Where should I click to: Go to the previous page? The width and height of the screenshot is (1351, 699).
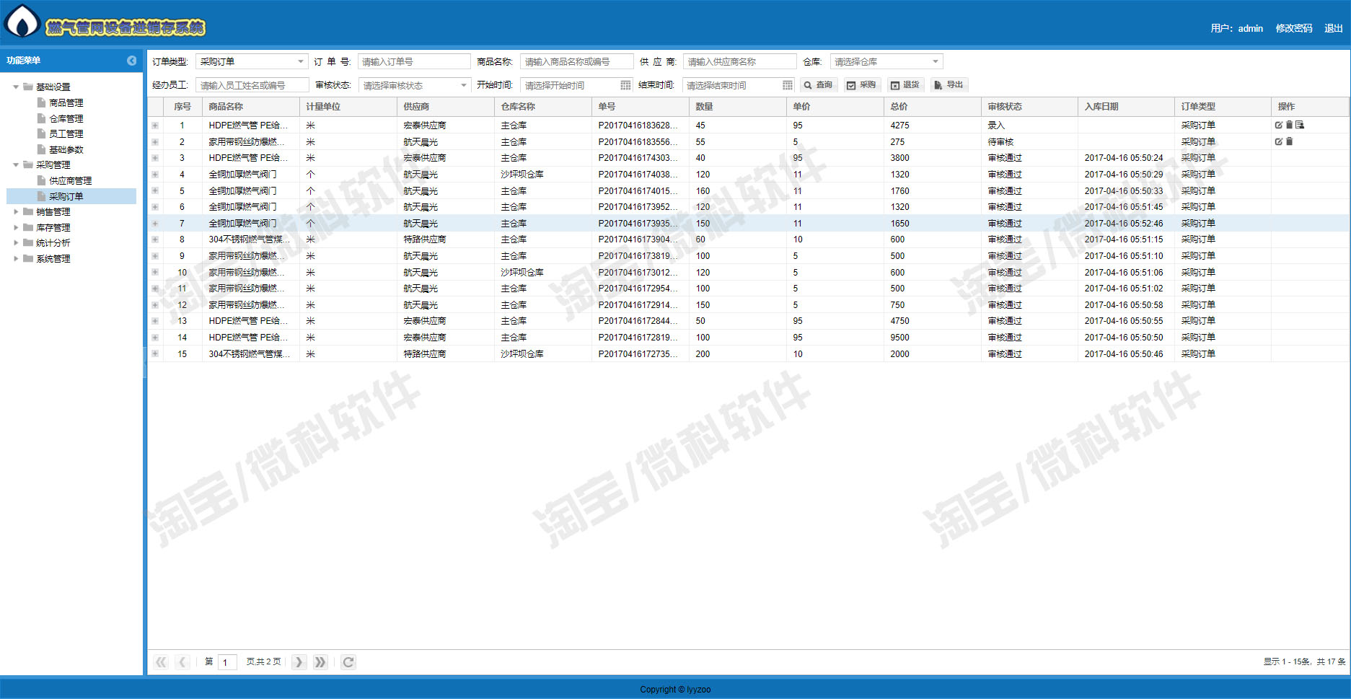(x=182, y=661)
